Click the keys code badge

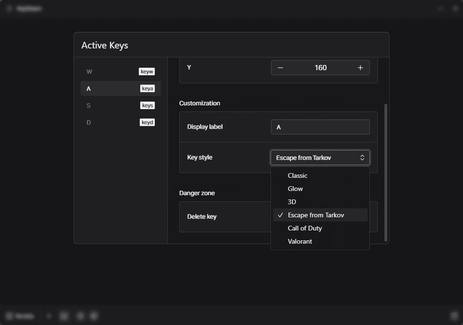(147, 105)
